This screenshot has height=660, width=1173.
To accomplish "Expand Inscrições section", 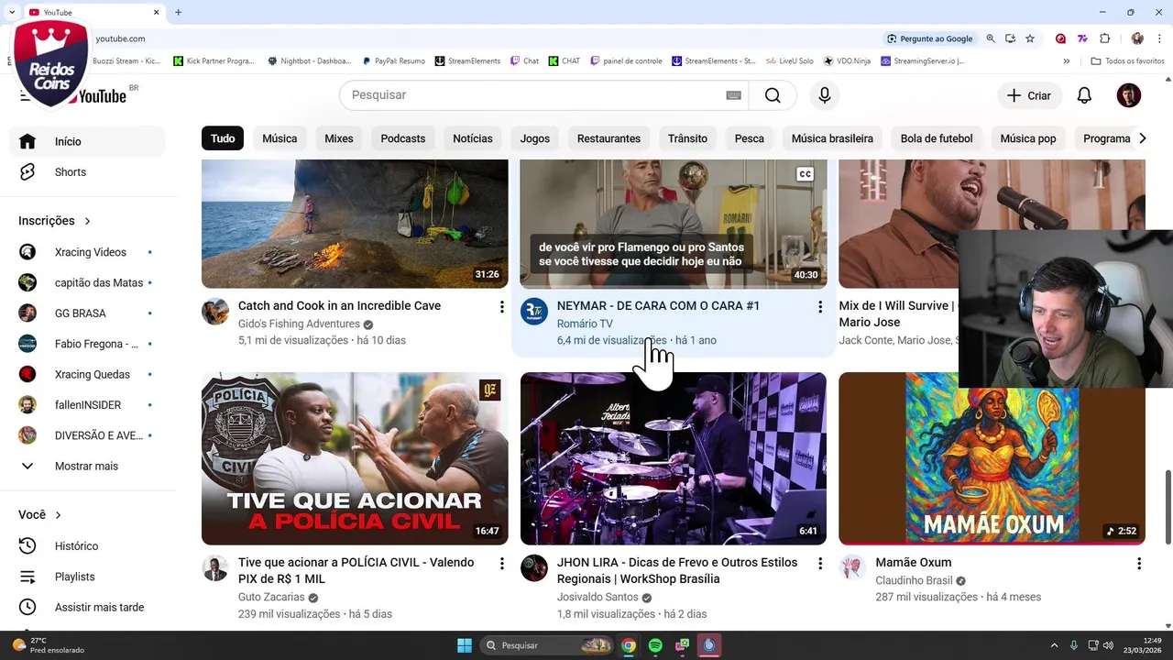I will (x=55, y=221).
